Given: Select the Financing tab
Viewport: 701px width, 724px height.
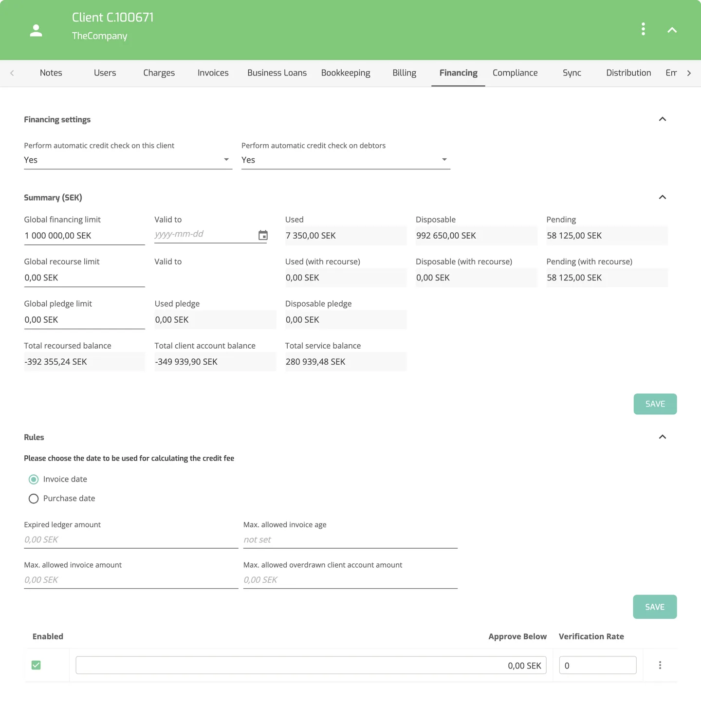Looking at the screenshot, I should [458, 73].
